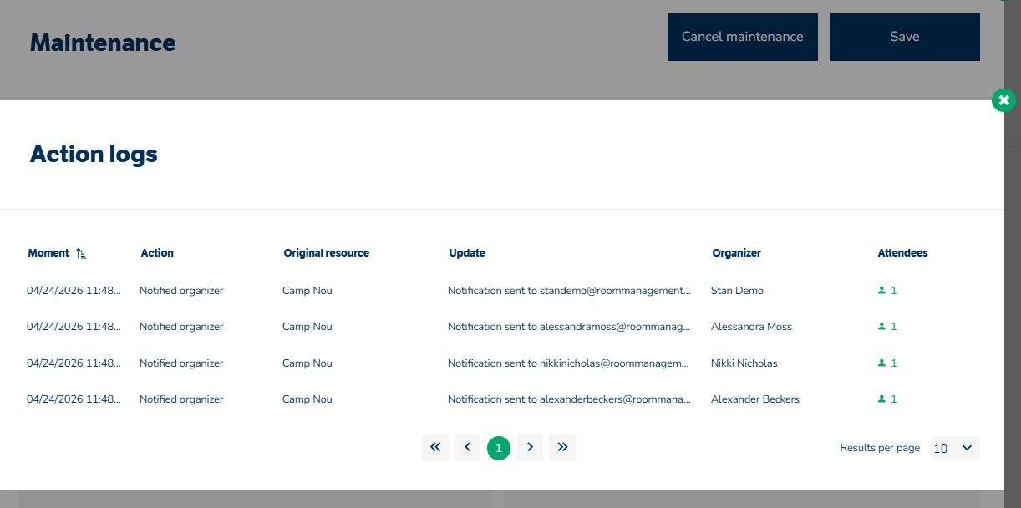Click the Update column header
This screenshot has width=1021, height=508.
(x=466, y=253)
